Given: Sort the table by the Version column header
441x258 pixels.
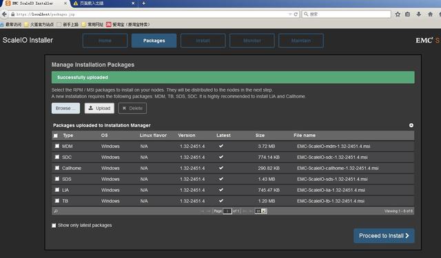Looking at the screenshot, I should pyautogui.click(x=187, y=136).
